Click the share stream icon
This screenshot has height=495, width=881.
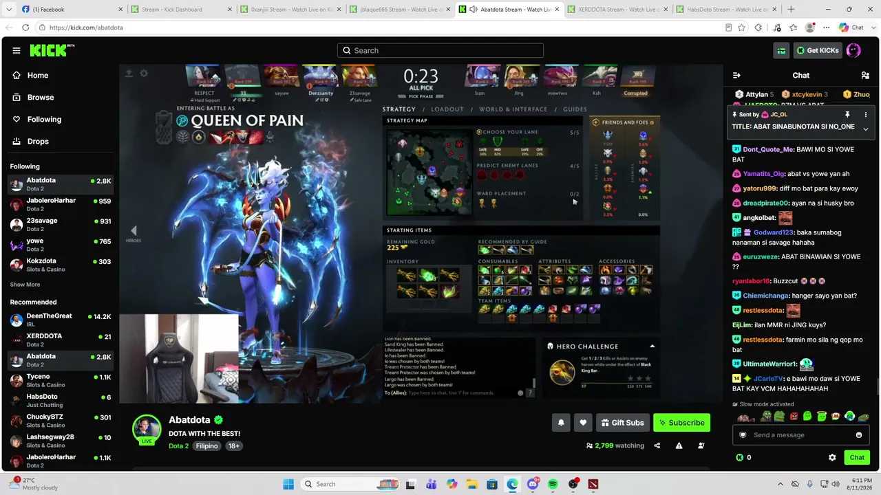657,445
